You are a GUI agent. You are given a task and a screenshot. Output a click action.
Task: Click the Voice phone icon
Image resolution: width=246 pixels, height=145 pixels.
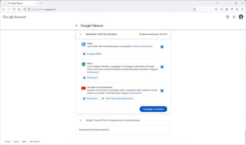84,64
